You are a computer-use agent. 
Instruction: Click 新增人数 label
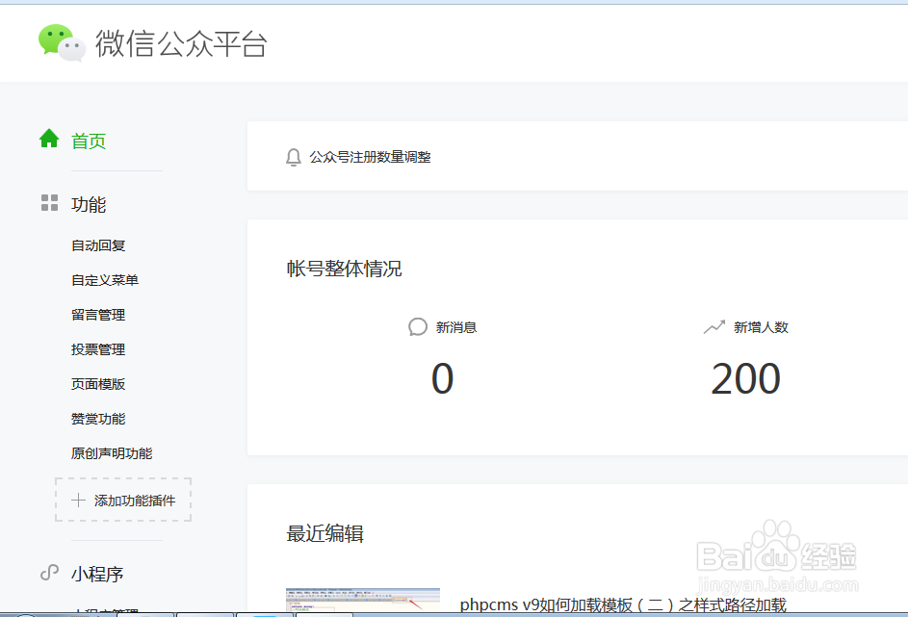tap(761, 327)
